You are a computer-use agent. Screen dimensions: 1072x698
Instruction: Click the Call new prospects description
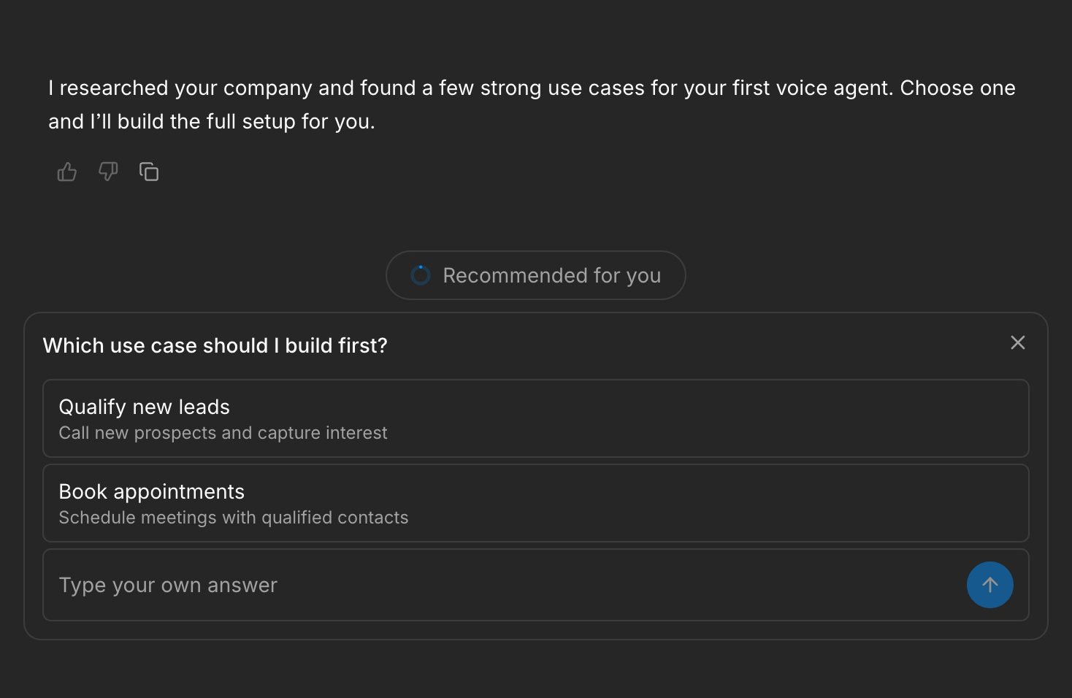click(223, 433)
